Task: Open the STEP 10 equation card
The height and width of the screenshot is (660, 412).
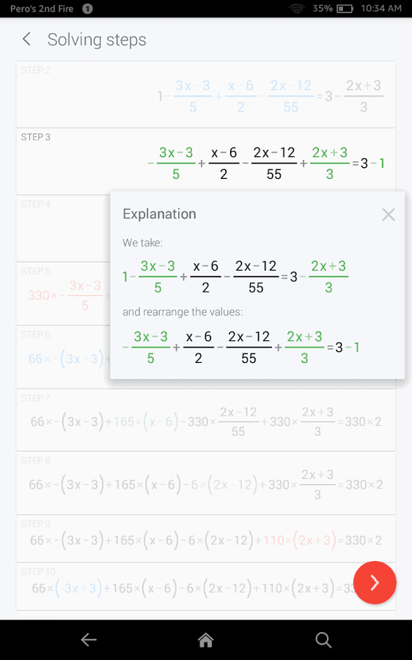Action: coord(206,587)
